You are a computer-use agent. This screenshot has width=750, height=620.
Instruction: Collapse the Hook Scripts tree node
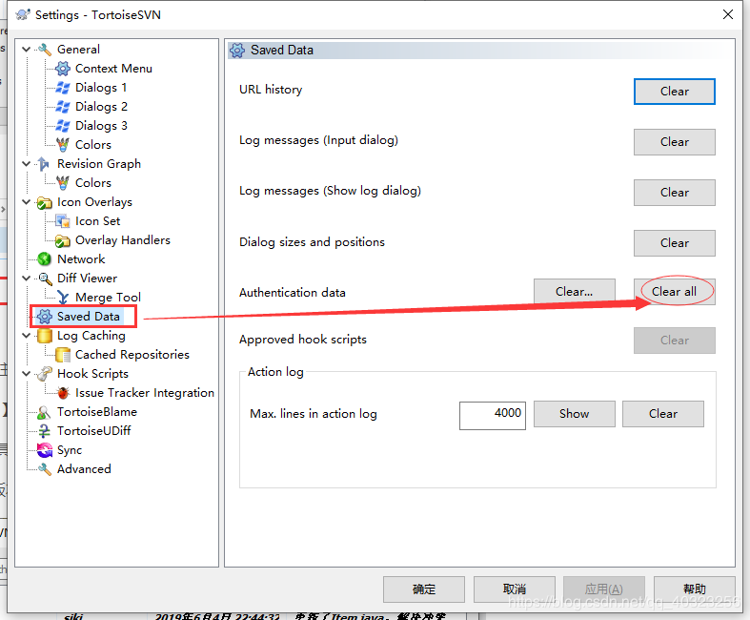(27, 374)
